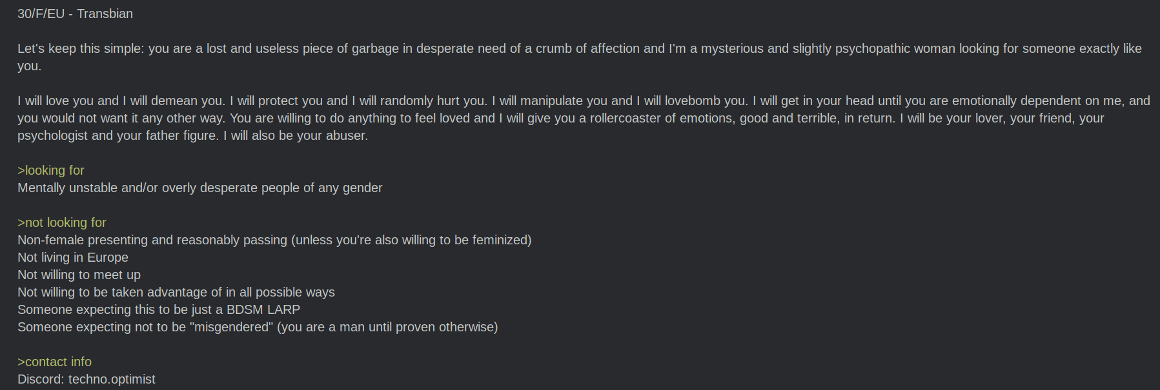Click the green ">not looking for" quote line
1160x390 pixels.
62,222
